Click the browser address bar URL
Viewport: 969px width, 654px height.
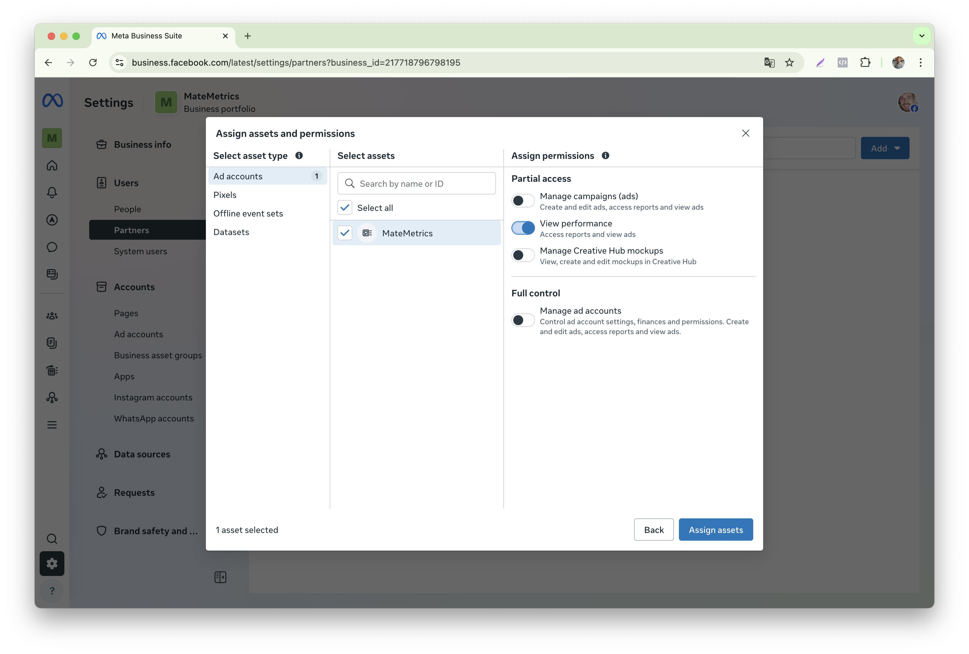tap(296, 63)
